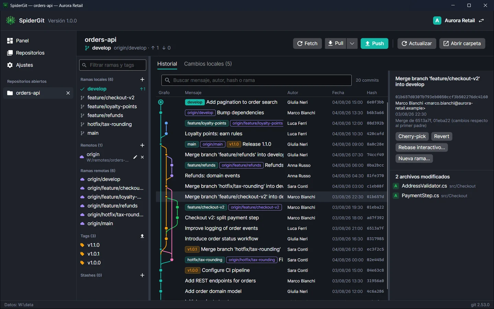Open AddressValidator.cs changed file

(x=441, y=186)
